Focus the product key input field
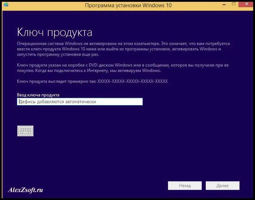The width and height of the screenshot is (255, 200). (80, 102)
